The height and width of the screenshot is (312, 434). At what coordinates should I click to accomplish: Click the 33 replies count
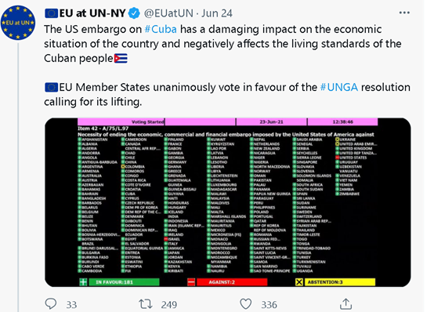71,304
